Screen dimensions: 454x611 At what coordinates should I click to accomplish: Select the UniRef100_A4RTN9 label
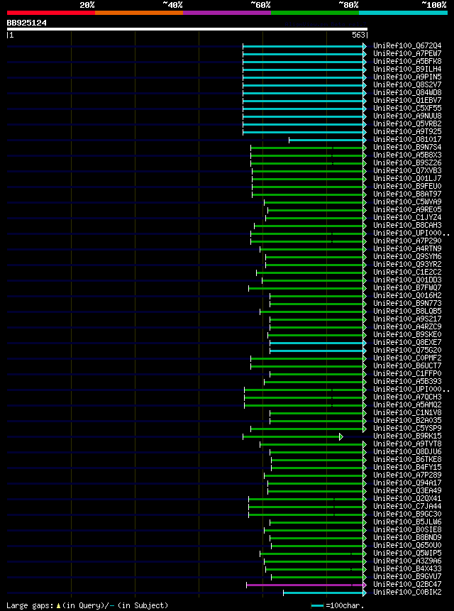point(407,248)
